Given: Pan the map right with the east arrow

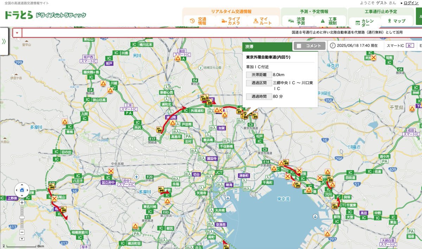Looking at the screenshot, I should tap(27, 190).
